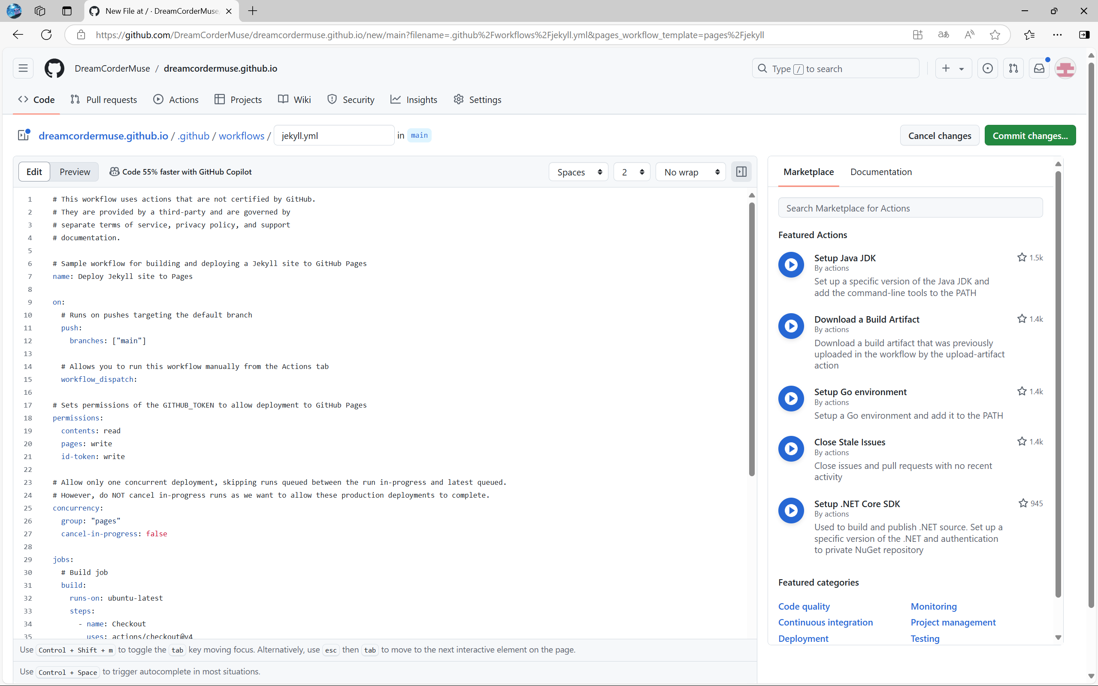Open Setup Java JDK action title
The image size is (1098, 686).
point(845,258)
